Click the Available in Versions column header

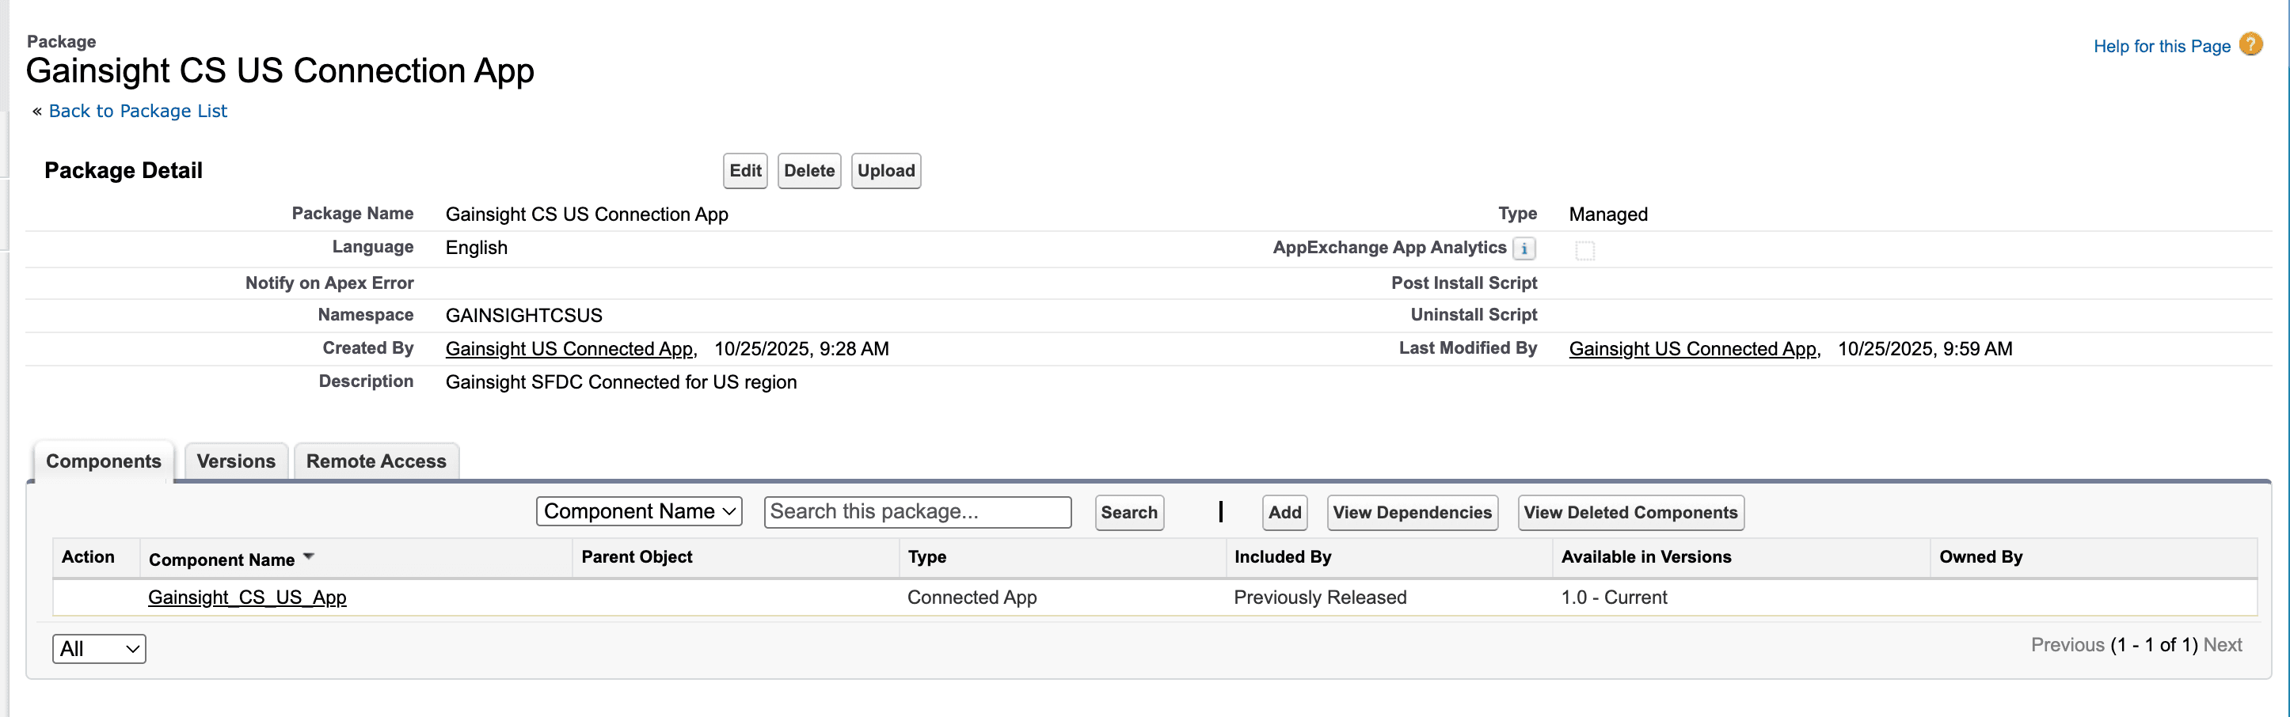(x=1645, y=557)
